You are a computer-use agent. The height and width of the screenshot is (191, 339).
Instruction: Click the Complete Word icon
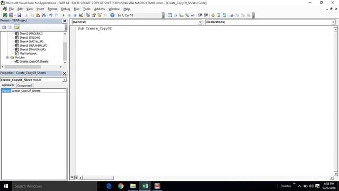pos(193,15)
